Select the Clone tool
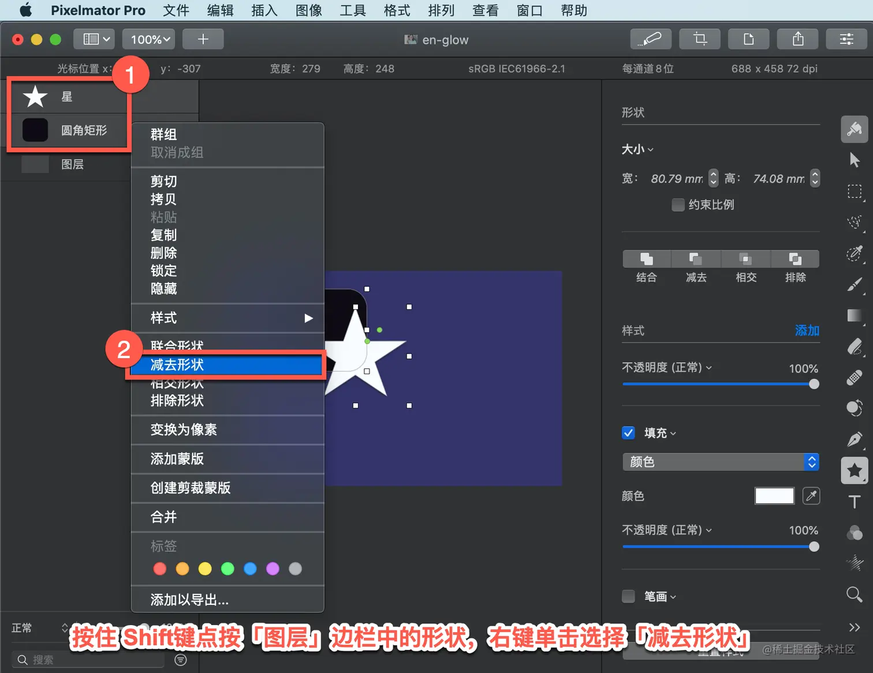Viewport: 873px width, 673px height. click(855, 408)
